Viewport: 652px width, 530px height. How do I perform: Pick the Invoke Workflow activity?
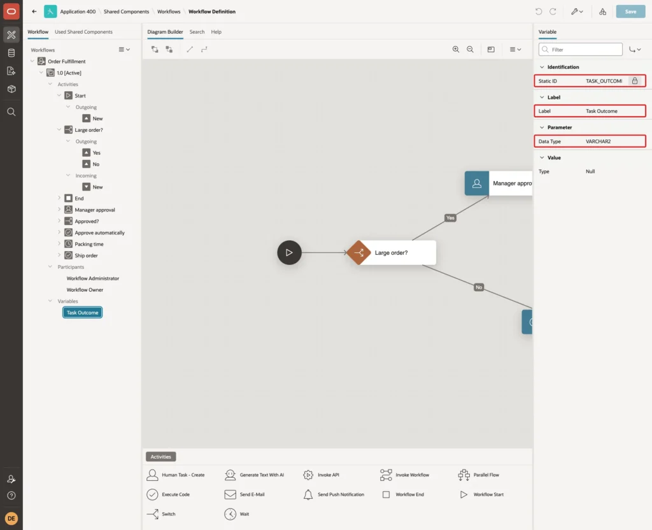click(404, 475)
